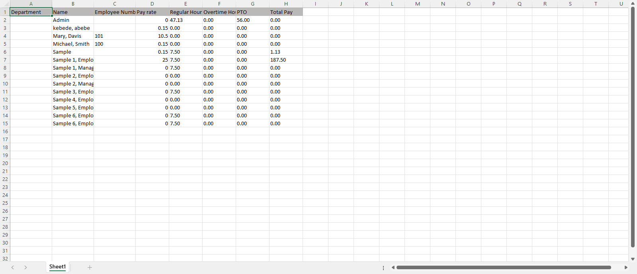
Task: Click vertical scrollbar up arrow
Action: click(633, 3)
